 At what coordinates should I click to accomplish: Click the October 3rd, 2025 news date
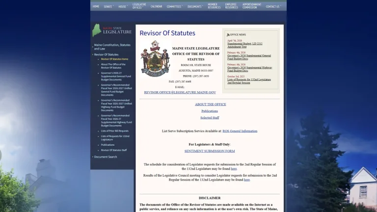(236, 77)
